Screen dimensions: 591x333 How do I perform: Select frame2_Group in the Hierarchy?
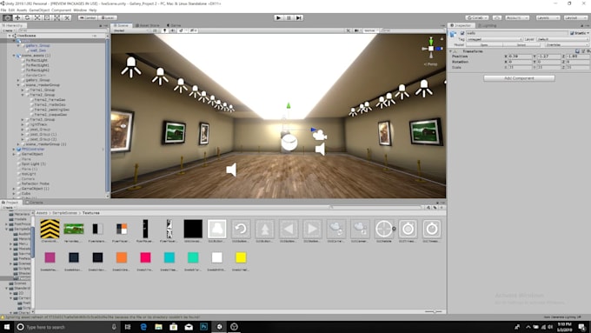pyautogui.click(x=43, y=95)
